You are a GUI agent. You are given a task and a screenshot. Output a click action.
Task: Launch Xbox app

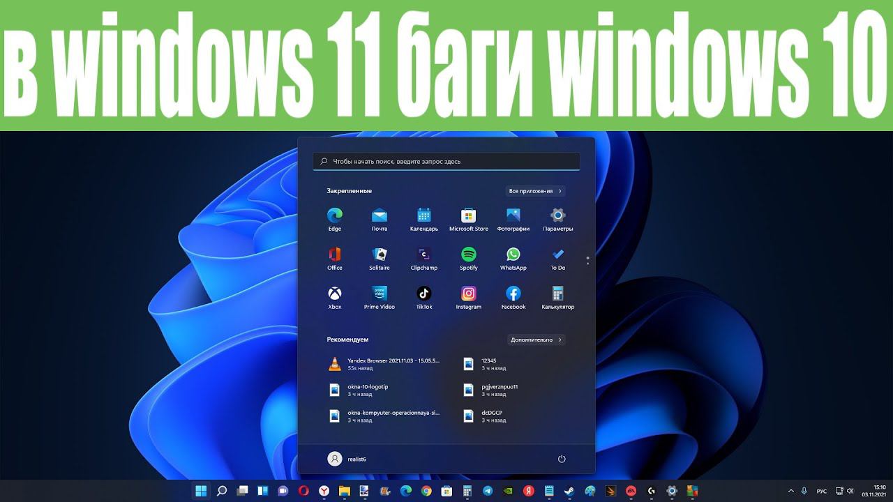tap(335, 297)
